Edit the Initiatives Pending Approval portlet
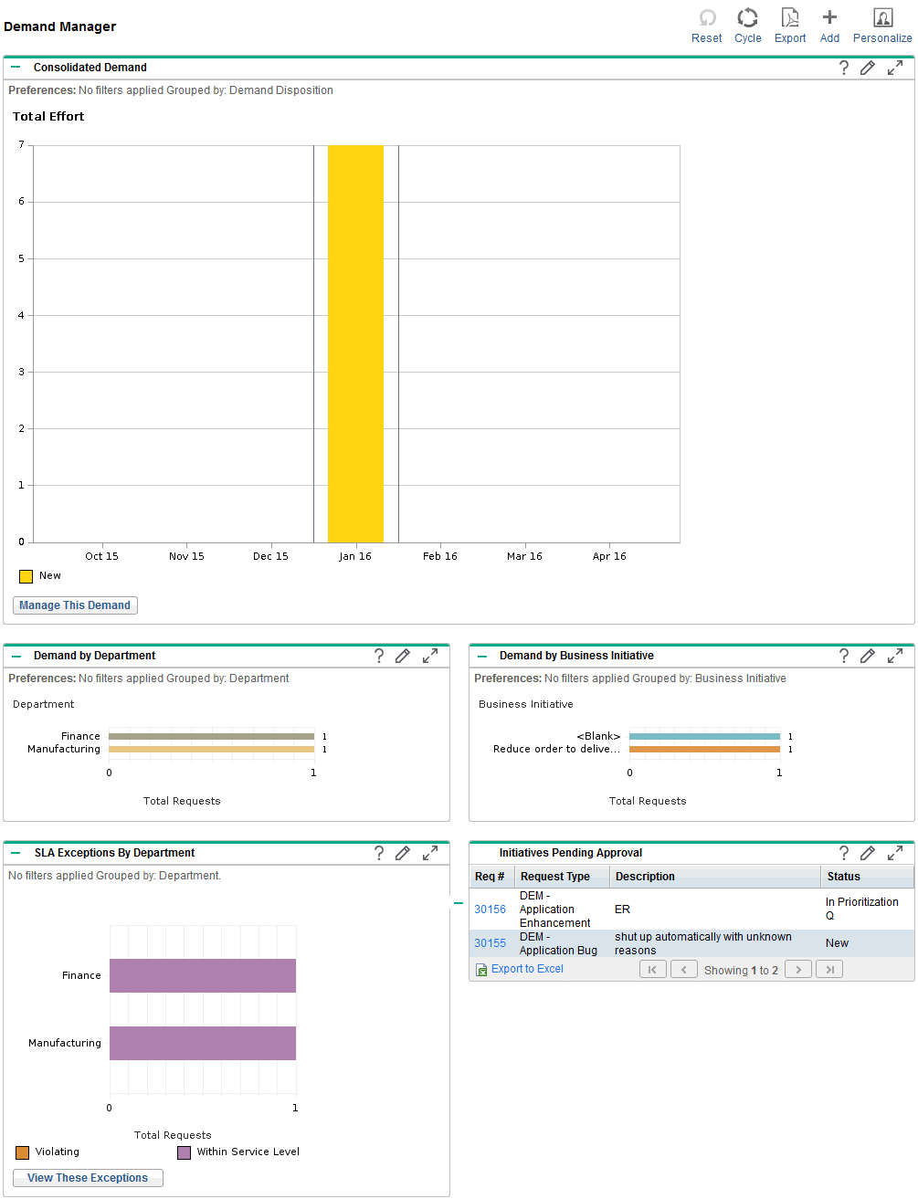Screen dimensions: 918x1199 [867, 852]
